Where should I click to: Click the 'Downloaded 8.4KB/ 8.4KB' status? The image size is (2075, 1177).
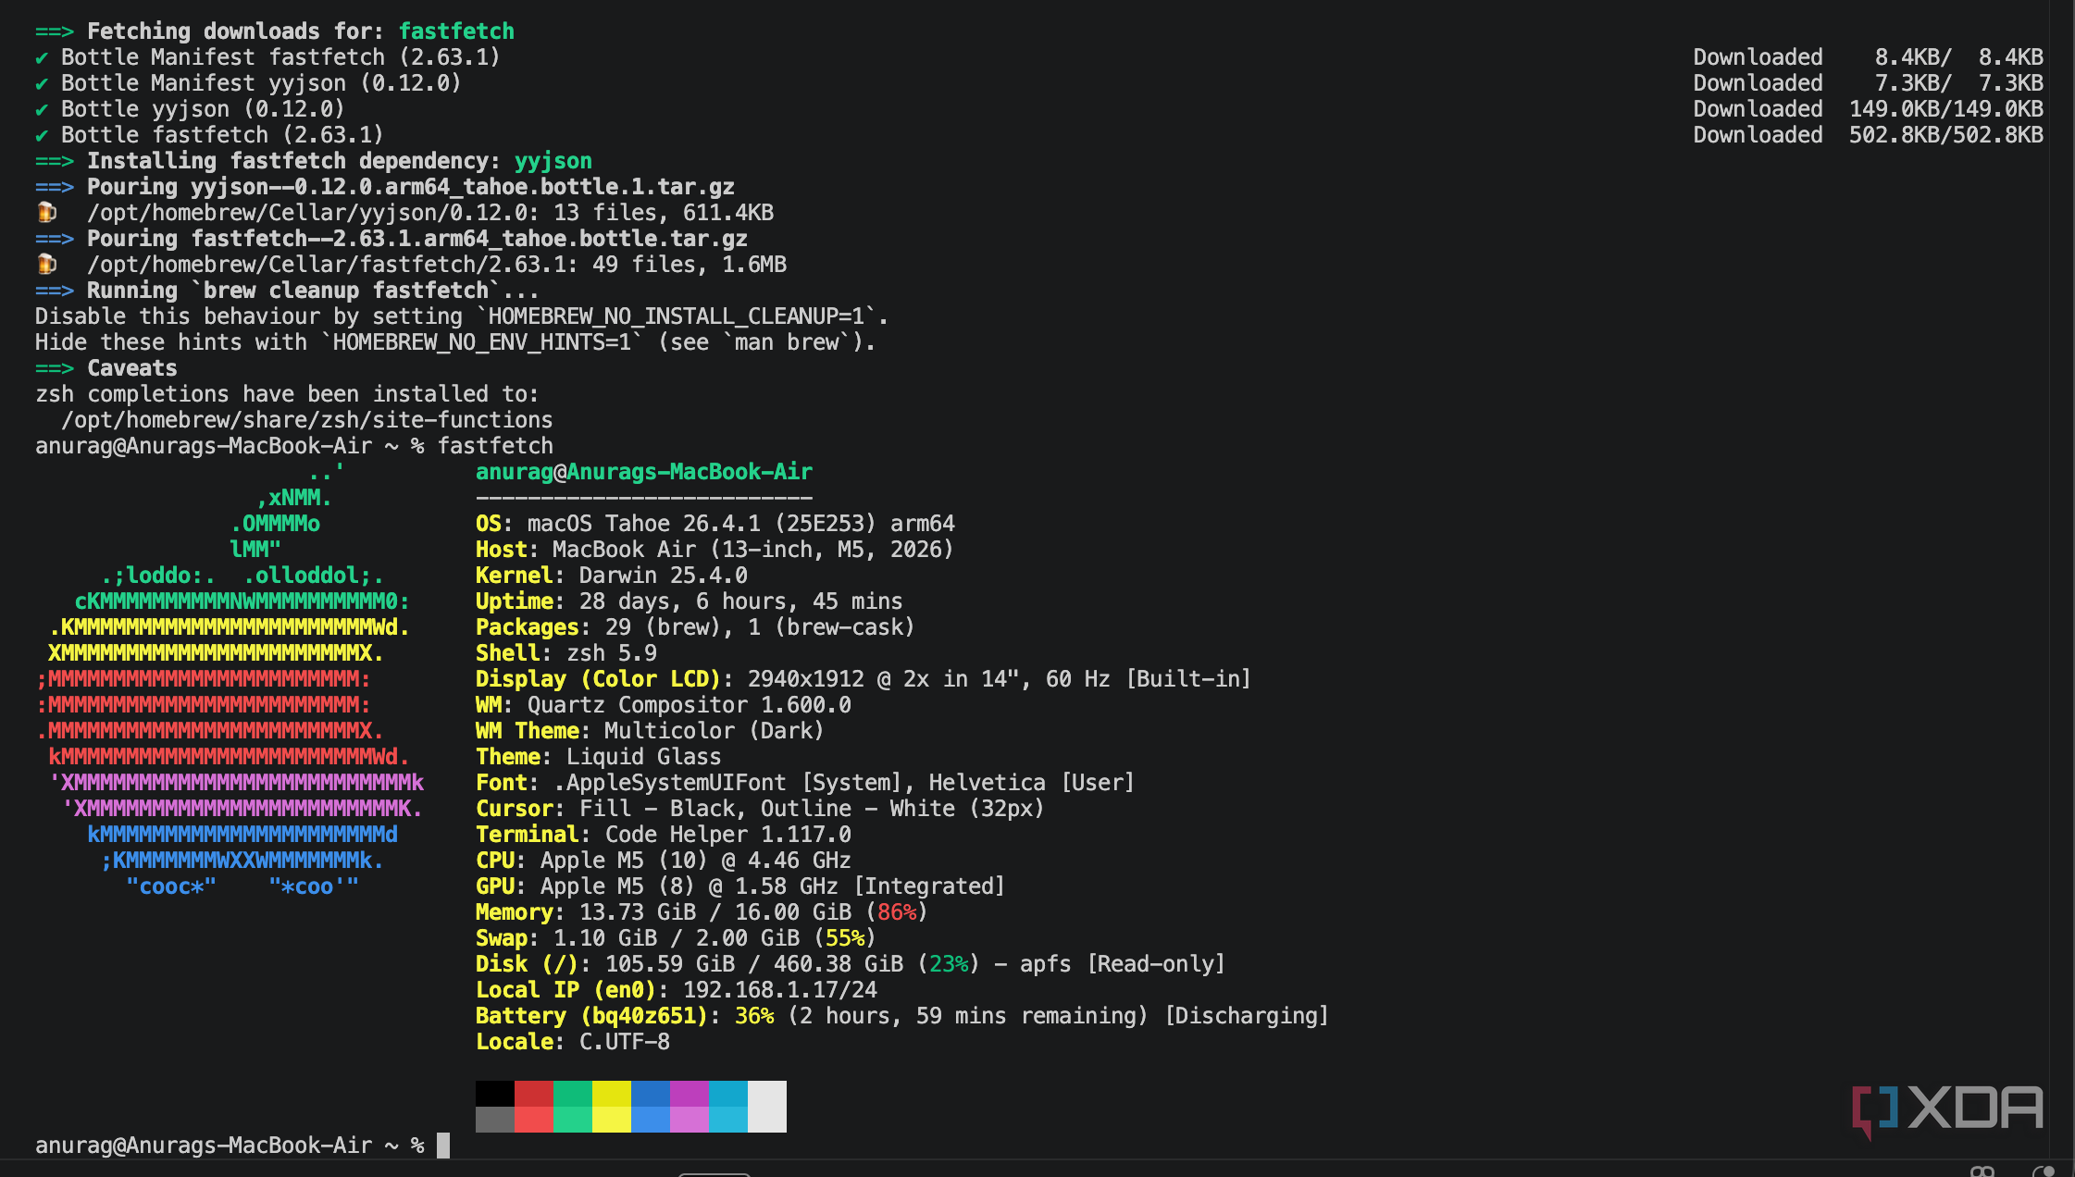coord(1869,57)
